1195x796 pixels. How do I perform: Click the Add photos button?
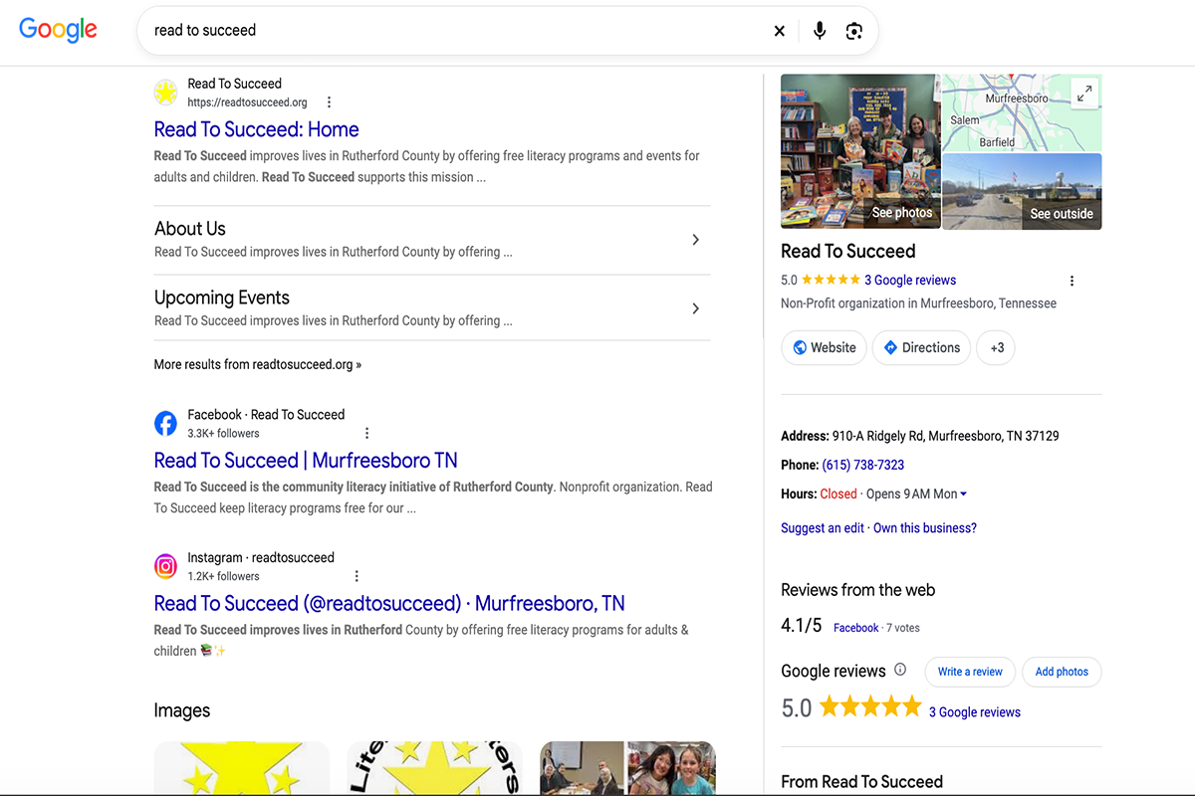click(1062, 672)
